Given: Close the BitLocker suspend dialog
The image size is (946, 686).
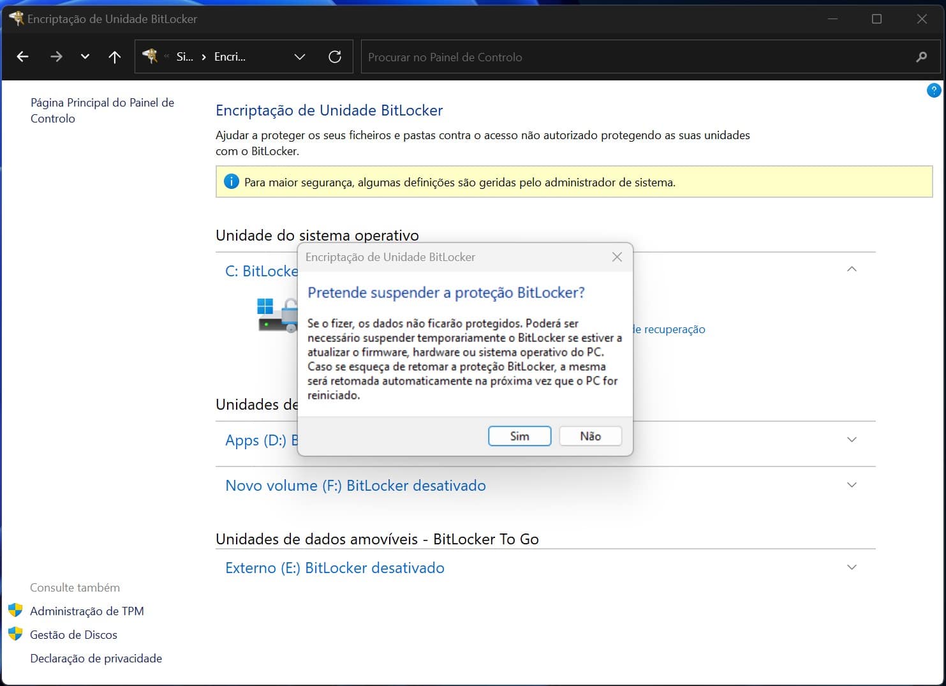Looking at the screenshot, I should (x=617, y=257).
